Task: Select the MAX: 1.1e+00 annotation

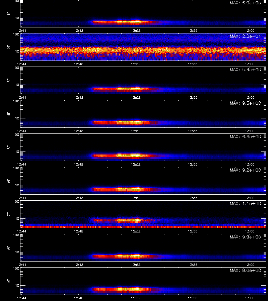Action: point(245,203)
